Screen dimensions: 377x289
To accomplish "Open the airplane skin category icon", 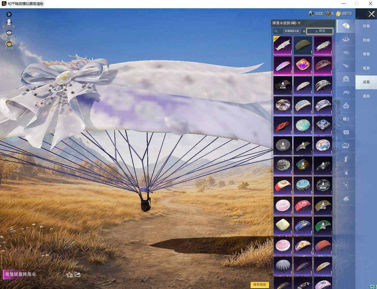I will 346,66.
